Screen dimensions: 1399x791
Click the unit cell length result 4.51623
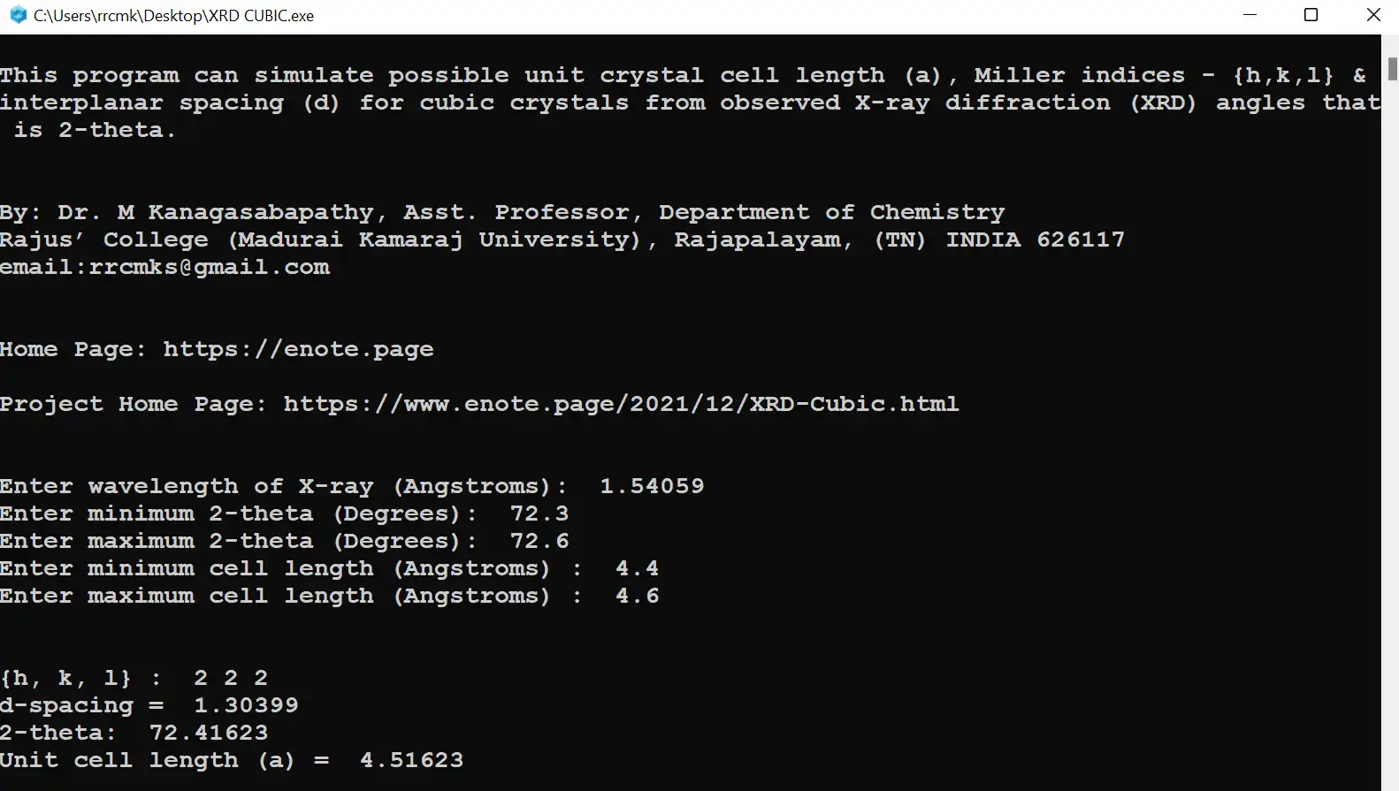[x=411, y=760]
